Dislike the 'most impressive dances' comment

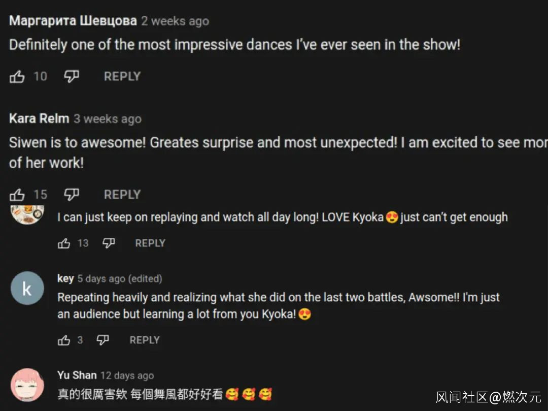click(x=72, y=76)
